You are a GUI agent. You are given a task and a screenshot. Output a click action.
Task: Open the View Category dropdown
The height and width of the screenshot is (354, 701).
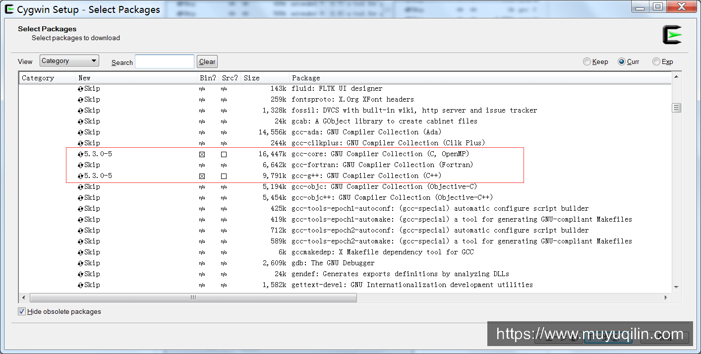69,61
